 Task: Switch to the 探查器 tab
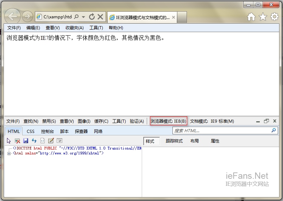pos(81,132)
